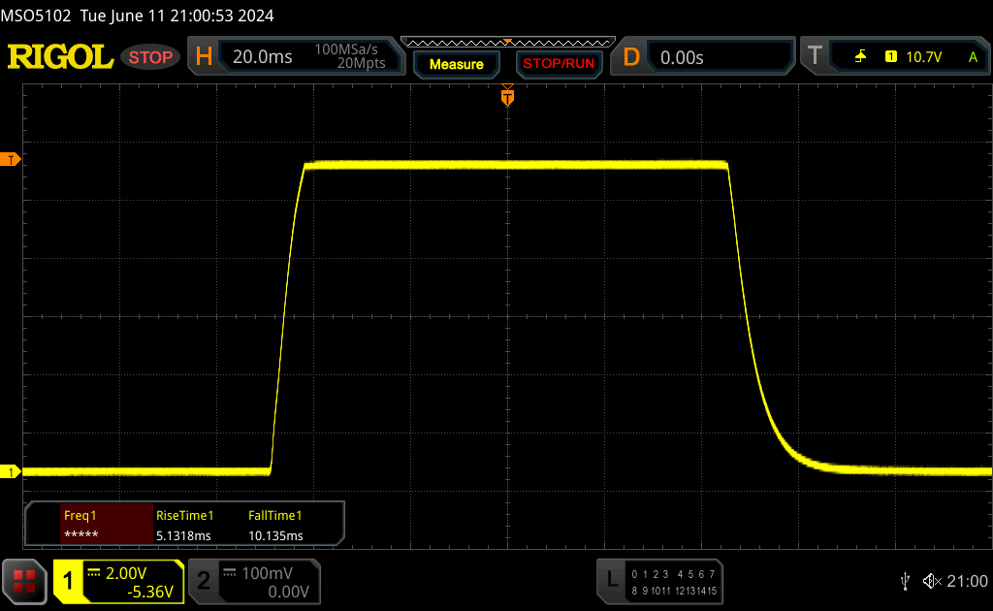
Task: Click the T trigger label icon
Action: tap(815, 56)
